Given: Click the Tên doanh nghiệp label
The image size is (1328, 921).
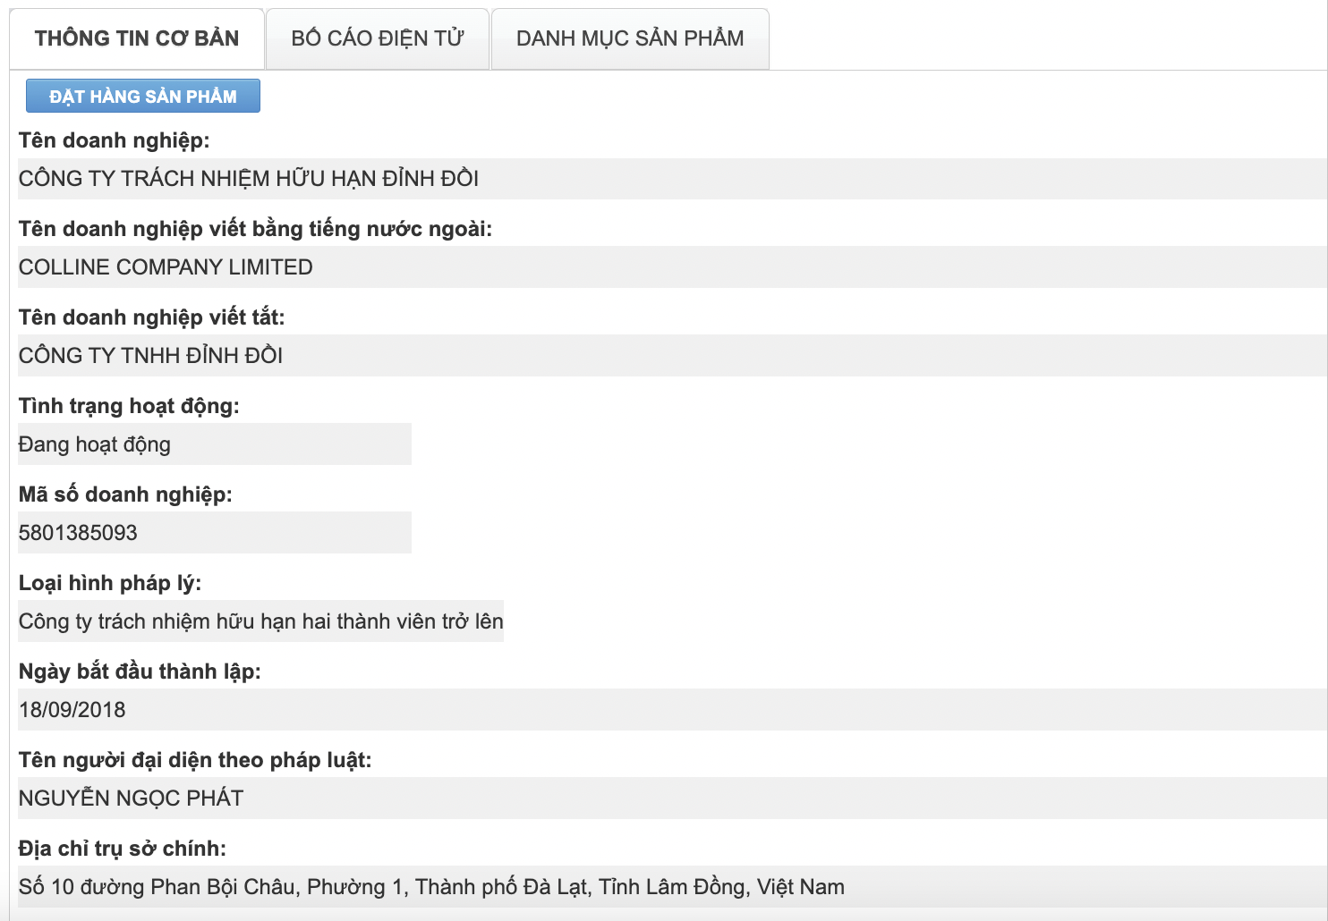Looking at the screenshot, I should pyautogui.click(x=115, y=140).
